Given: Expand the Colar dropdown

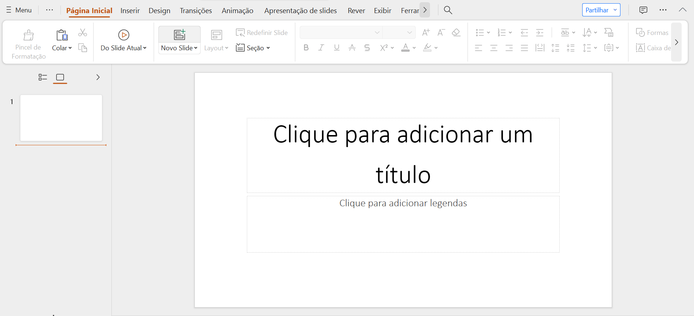Looking at the screenshot, I should pyautogui.click(x=62, y=48).
